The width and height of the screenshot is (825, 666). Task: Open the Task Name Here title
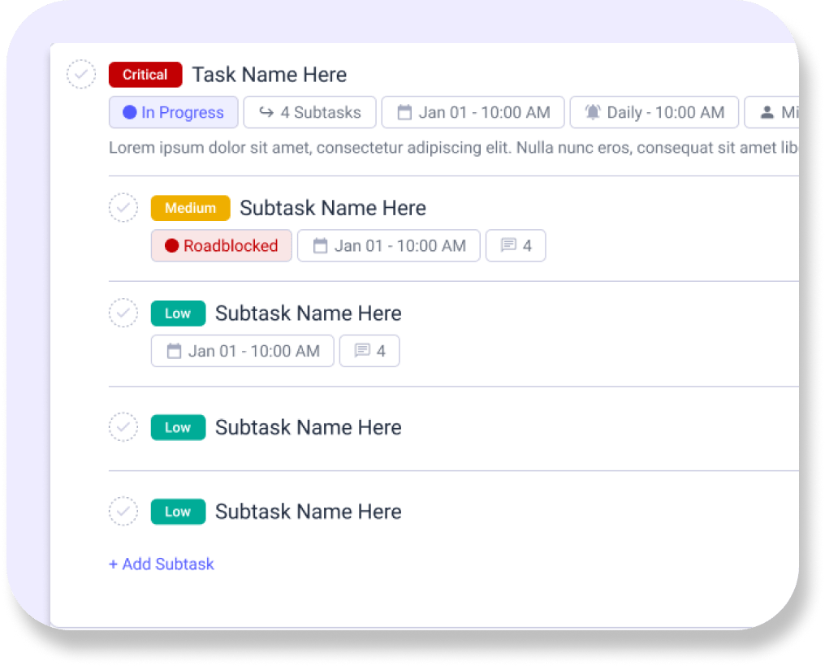pyautogui.click(x=269, y=75)
